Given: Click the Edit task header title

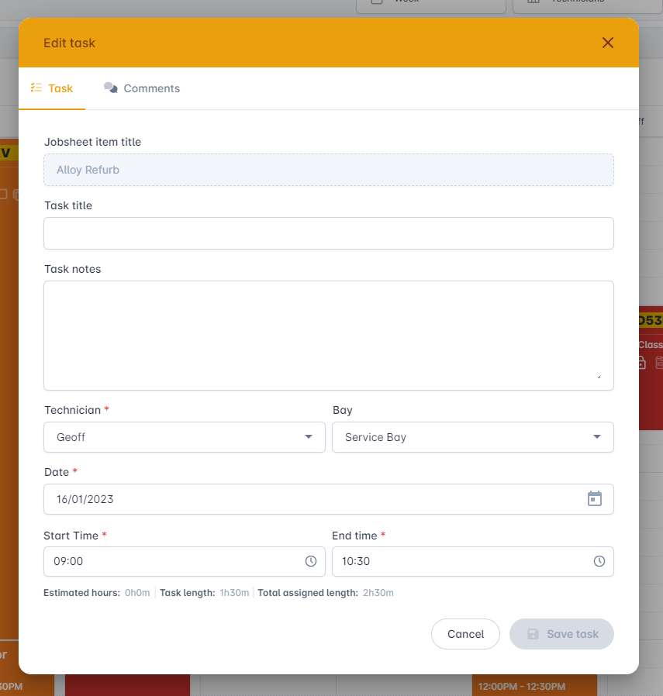Looking at the screenshot, I should tap(69, 43).
